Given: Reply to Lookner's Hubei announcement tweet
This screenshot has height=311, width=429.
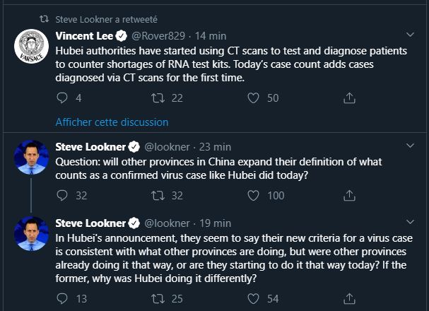Looking at the screenshot, I should point(61,299).
